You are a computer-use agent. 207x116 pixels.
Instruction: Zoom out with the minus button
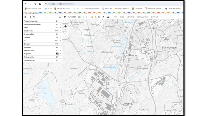(x=65, y=30)
